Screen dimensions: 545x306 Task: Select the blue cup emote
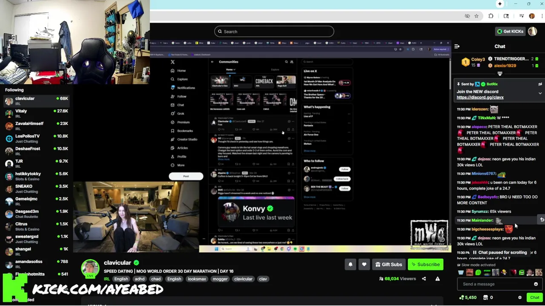coord(461,272)
